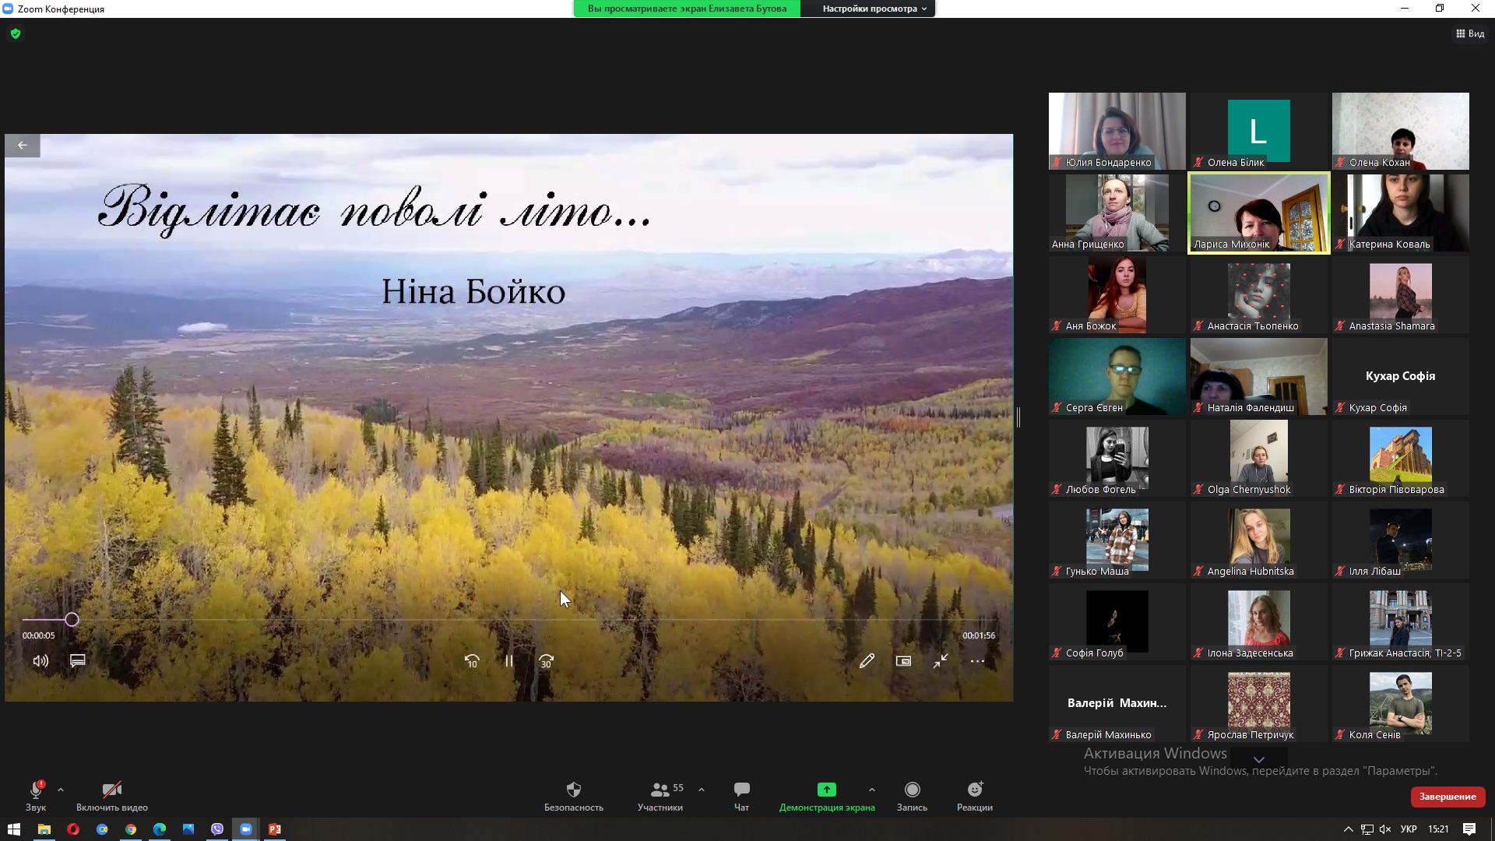Open the Participants panel
The image size is (1495, 841).
tap(660, 795)
